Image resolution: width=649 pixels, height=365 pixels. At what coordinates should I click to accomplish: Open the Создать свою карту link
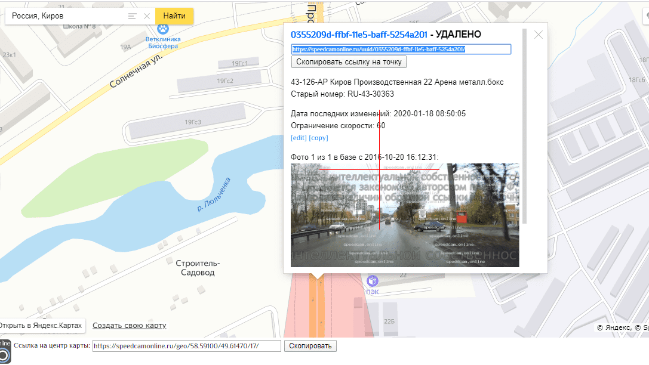click(x=129, y=326)
